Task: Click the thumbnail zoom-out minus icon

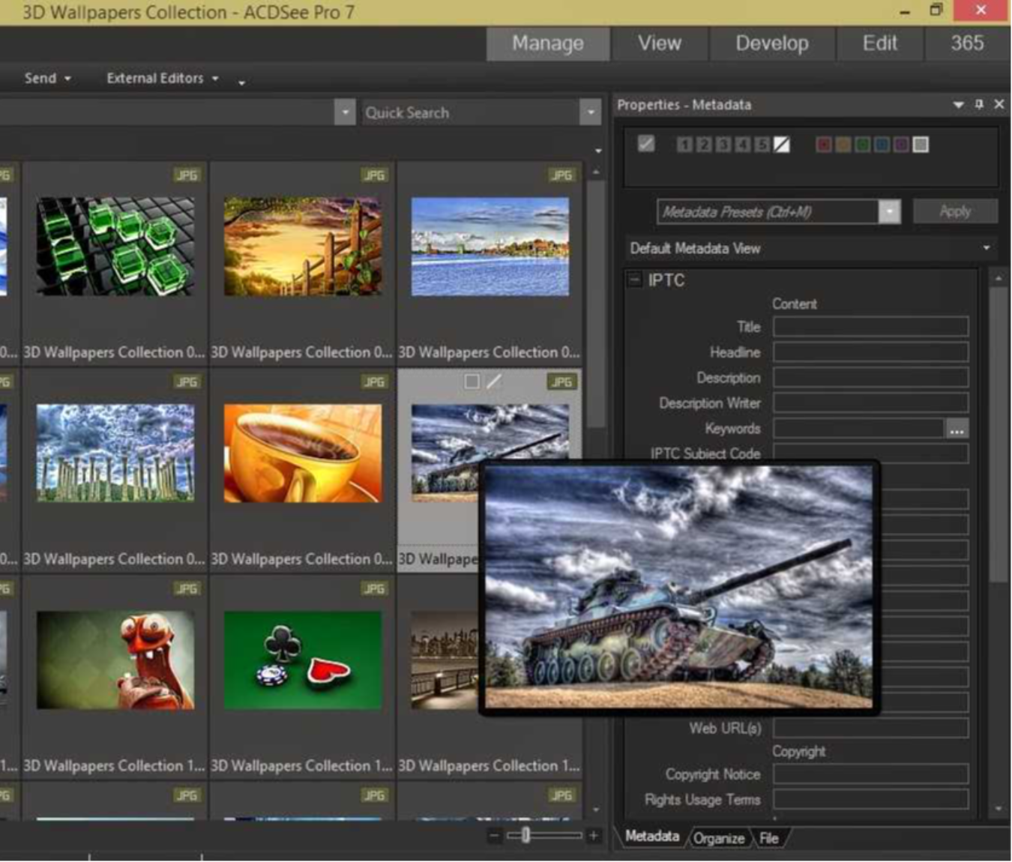Action: point(493,835)
